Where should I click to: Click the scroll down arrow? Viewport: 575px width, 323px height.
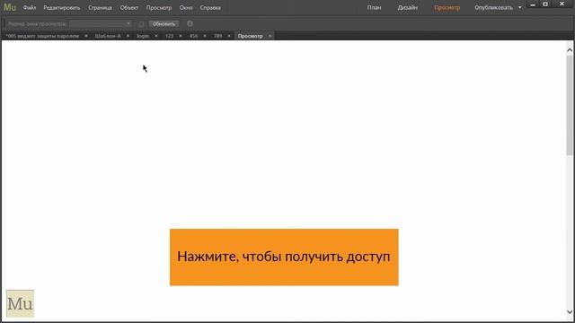coord(570,312)
